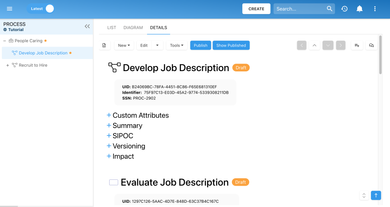Open the notifications bell
Viewport: 390px width, 207px height.
(360, 9)
